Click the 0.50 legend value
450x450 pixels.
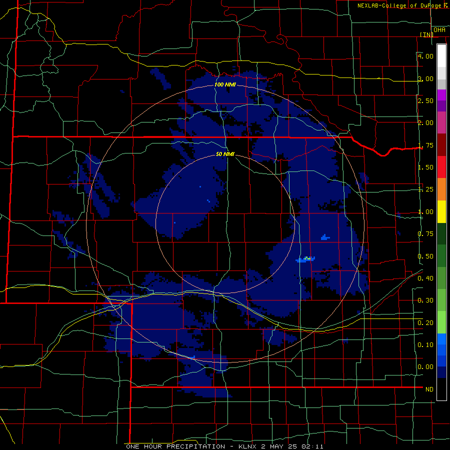pos(425,256)
